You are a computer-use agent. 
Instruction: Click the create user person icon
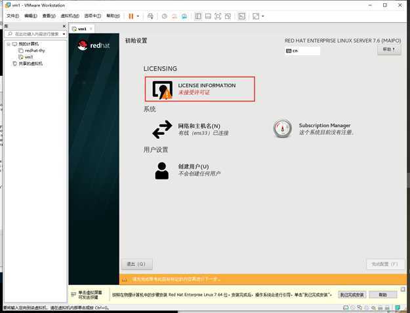tap(162, 170)
